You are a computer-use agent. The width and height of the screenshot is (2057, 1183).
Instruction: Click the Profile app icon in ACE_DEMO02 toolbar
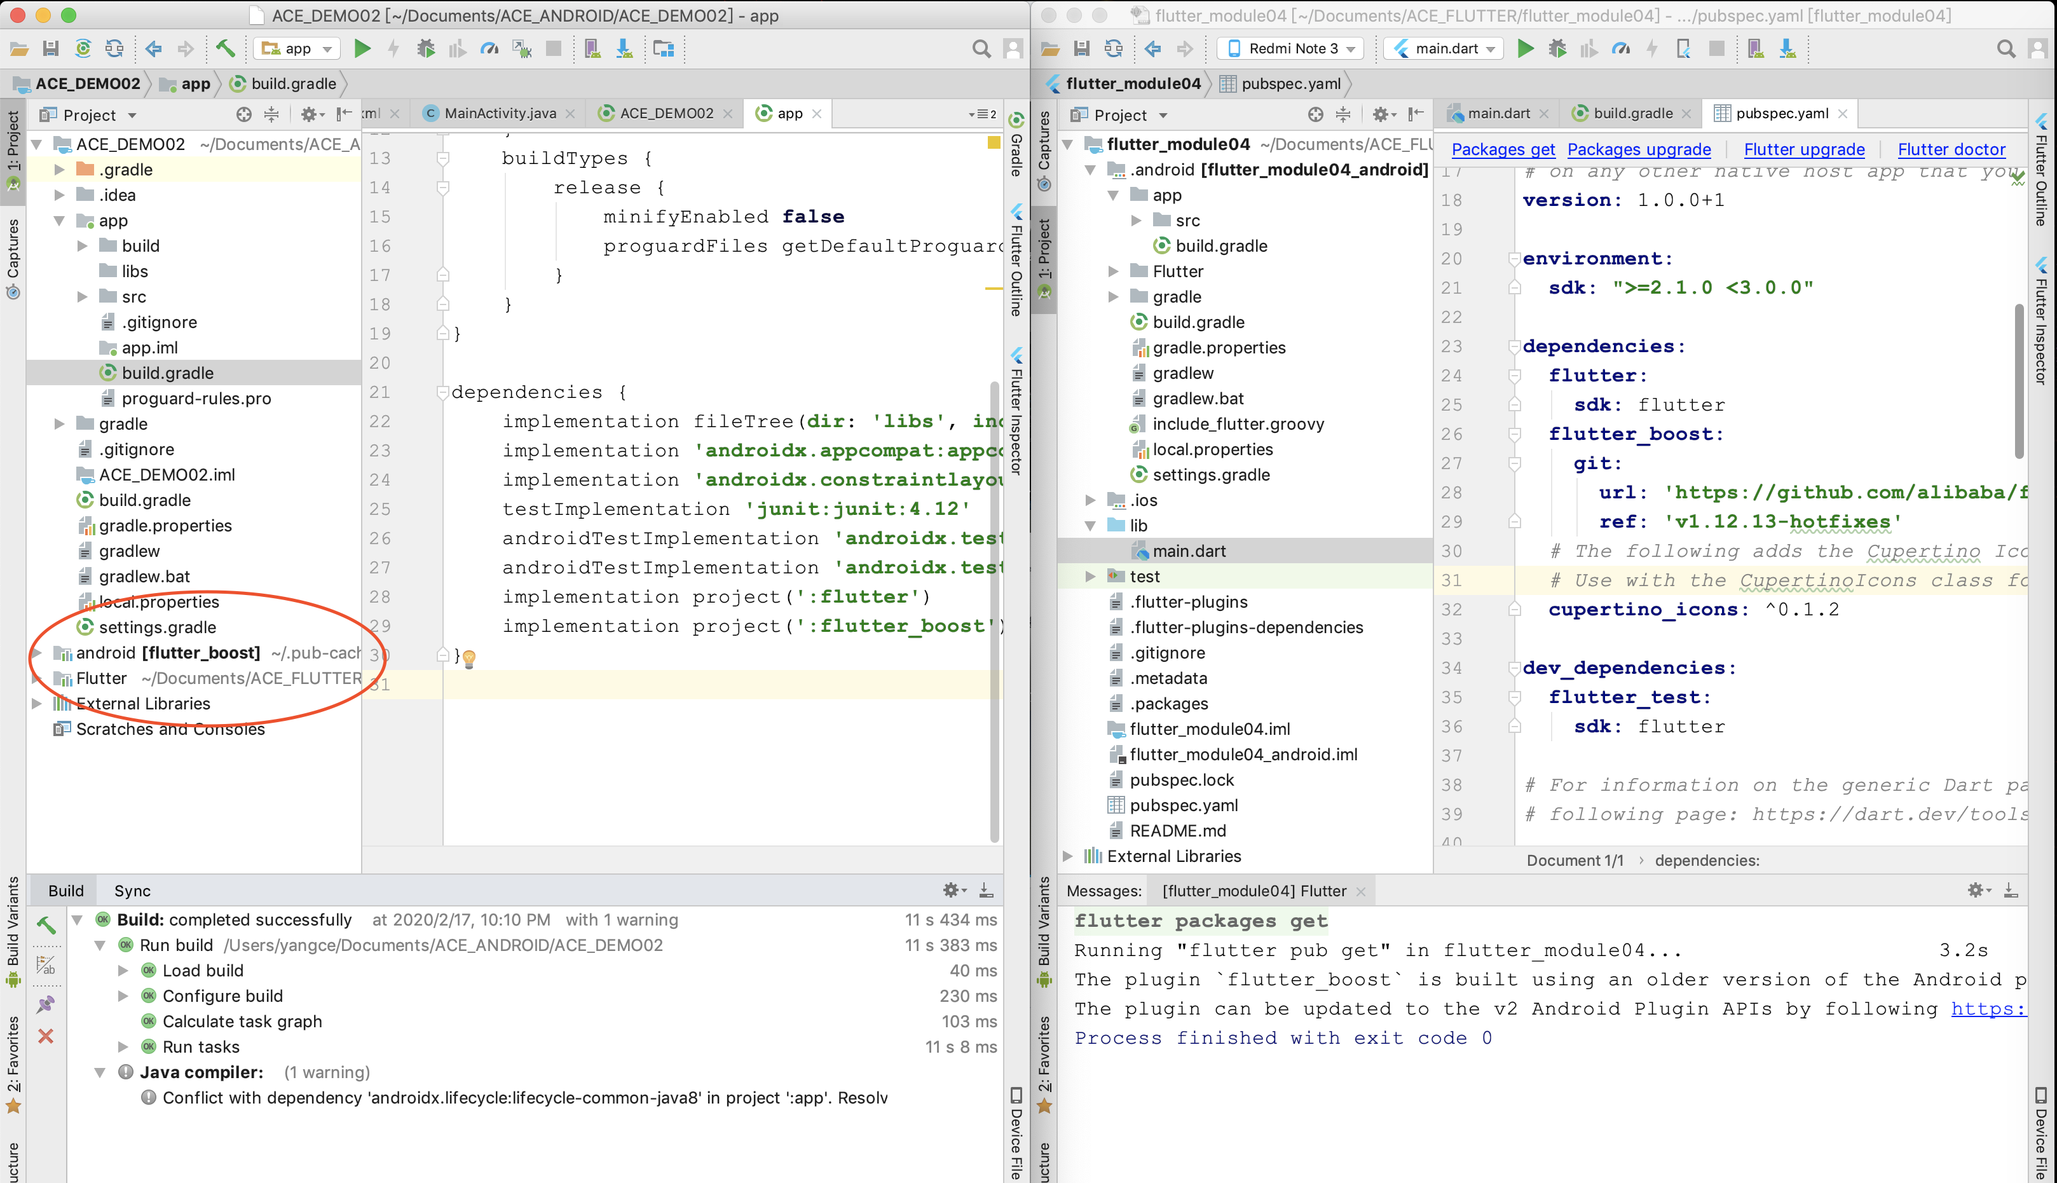[x=489, y=49]
